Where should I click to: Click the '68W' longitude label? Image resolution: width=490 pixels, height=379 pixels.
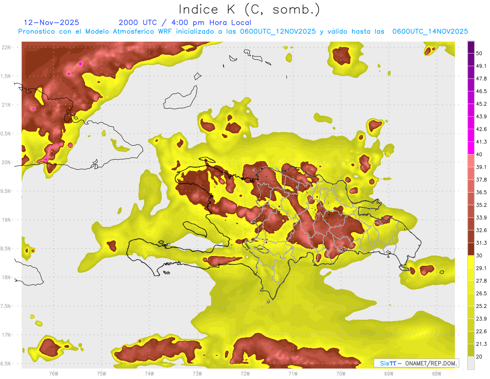tap(437, 373)
